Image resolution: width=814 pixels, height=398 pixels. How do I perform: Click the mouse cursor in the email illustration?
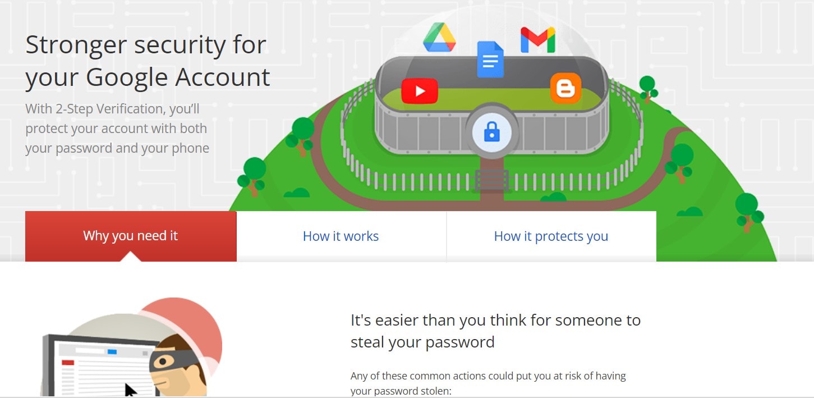tap(131, 390)
